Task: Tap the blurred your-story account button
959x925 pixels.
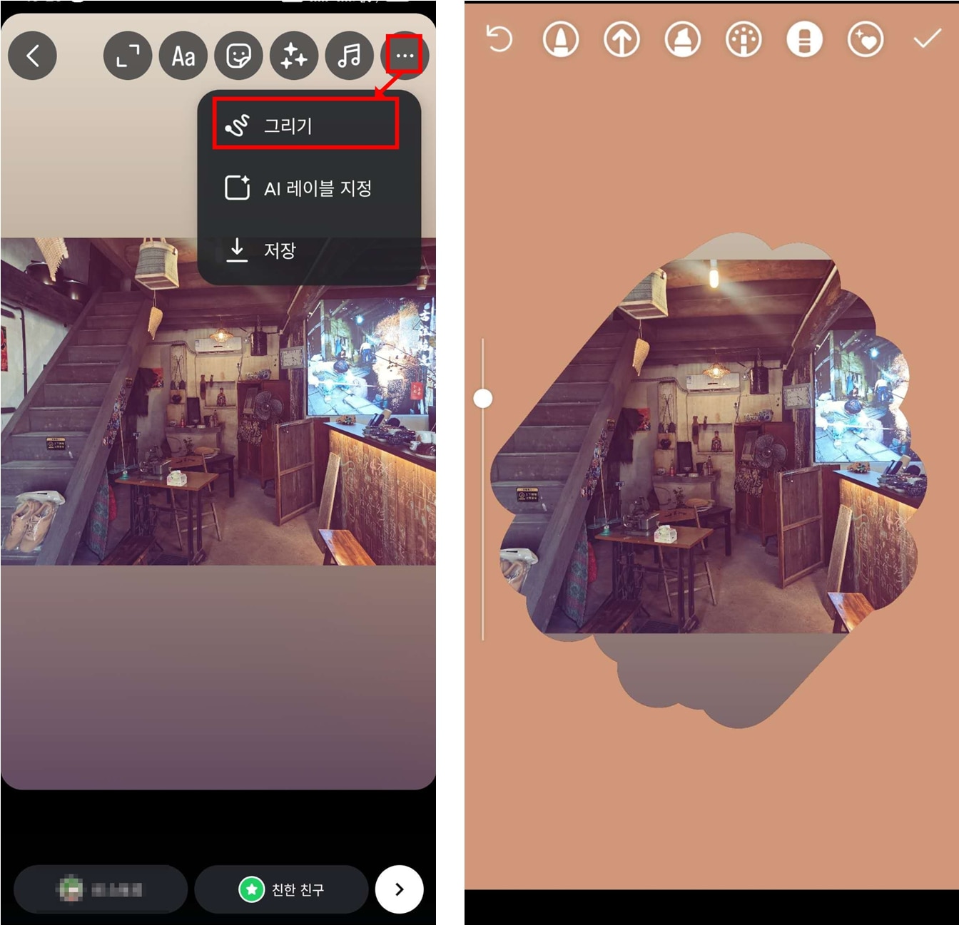Action: pos(101,889)
